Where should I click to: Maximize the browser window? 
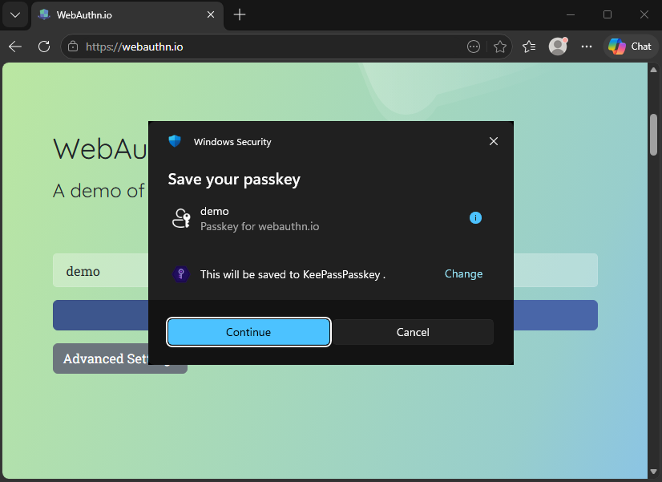tap(608, 14)
